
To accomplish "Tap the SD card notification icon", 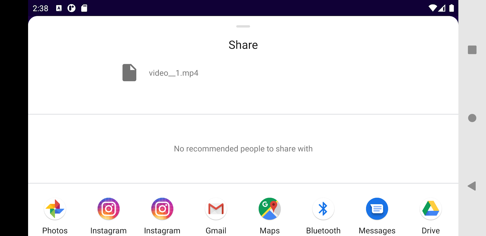I will pos(84,8).
